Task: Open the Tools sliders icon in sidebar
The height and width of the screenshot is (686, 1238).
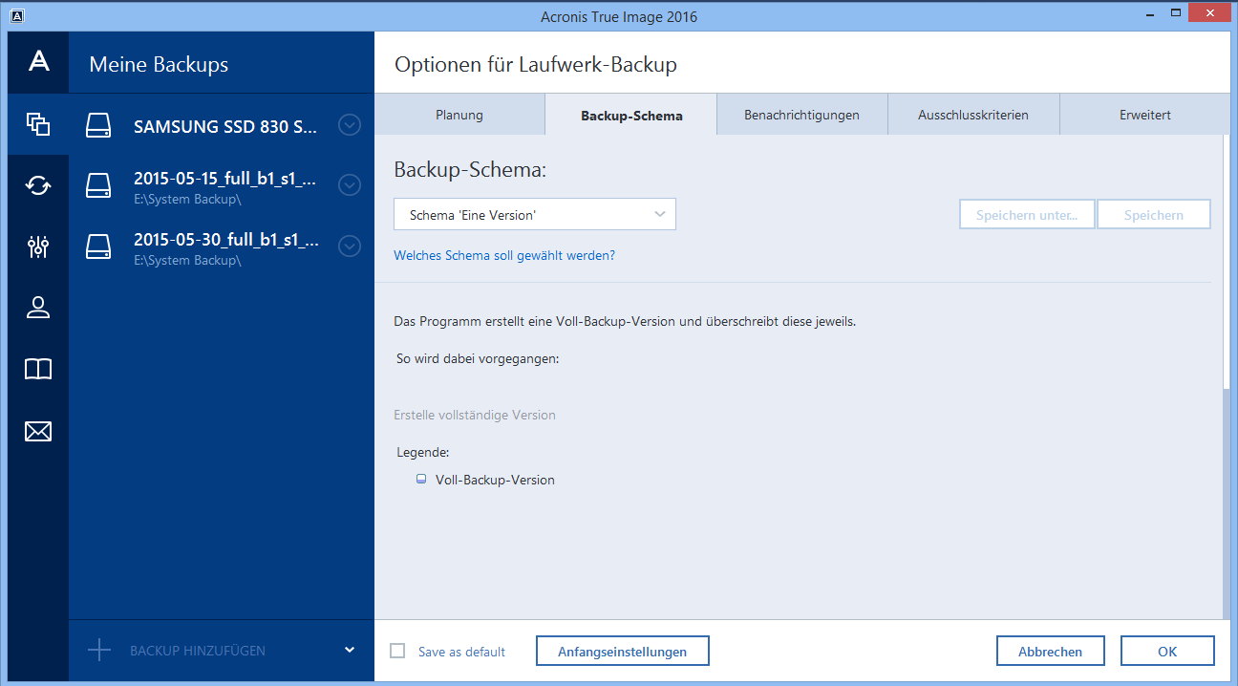Action: [x=38, y=247]
